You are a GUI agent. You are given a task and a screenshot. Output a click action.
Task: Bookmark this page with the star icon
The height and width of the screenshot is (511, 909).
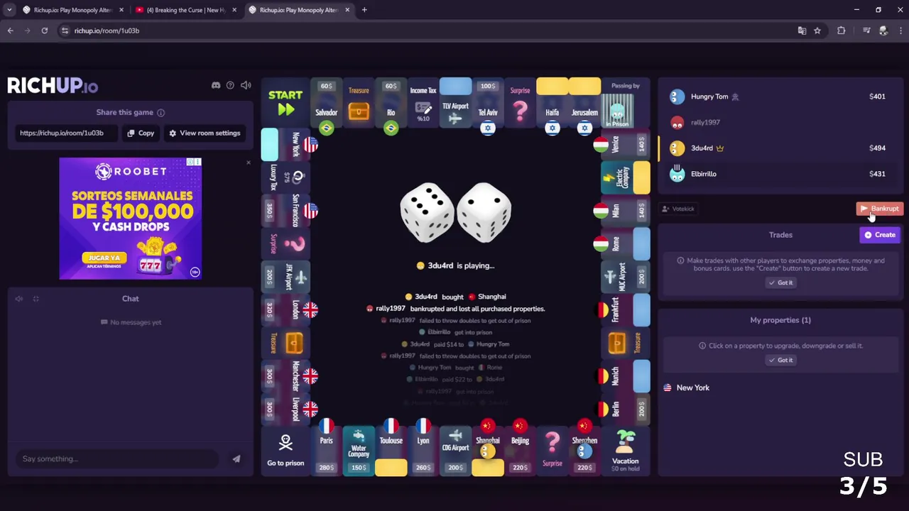tap(817, 31)
